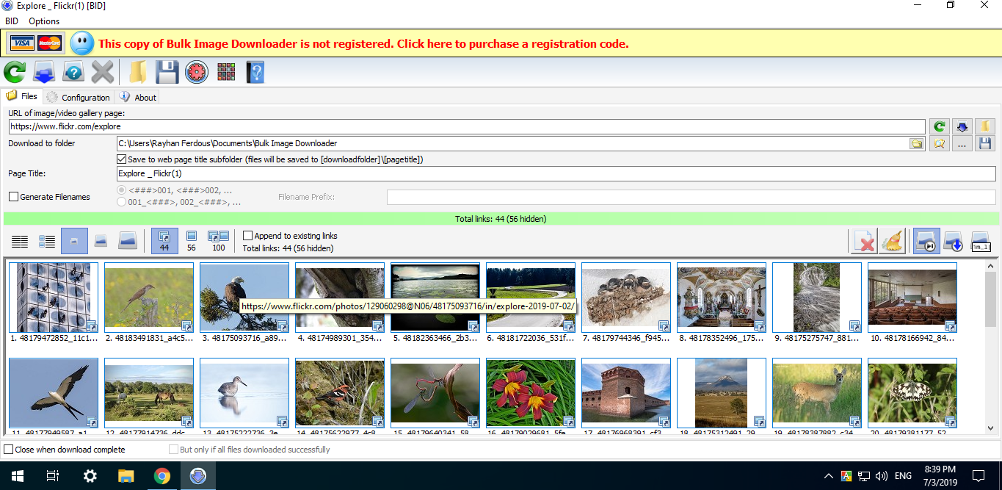Select thumbnail 16 with the red lily flowers
Screen dimensions: 1002x490
[x=531, y=393]
